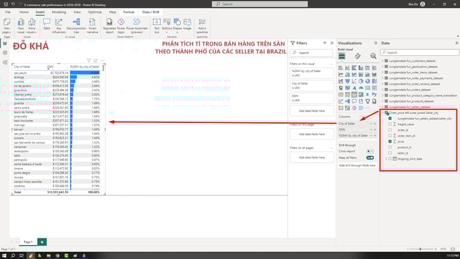Image resolution: width=460 pixels, height=259 pixels.
Task: Open GMV column field dropdown
Action: point(371,129)
